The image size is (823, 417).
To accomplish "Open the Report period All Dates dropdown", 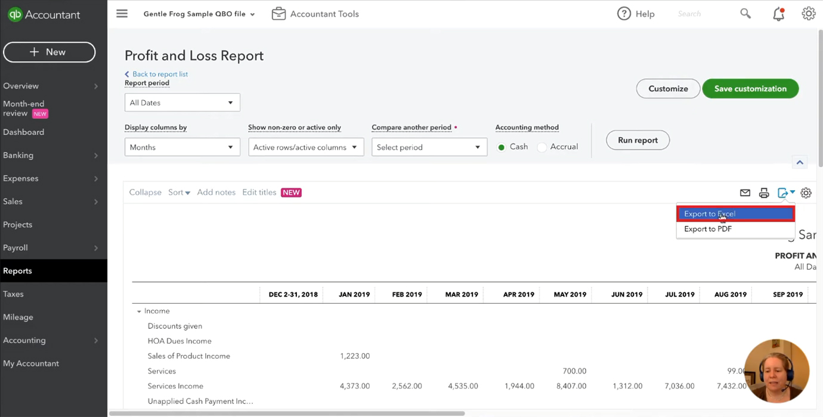I will click(182, 102).
